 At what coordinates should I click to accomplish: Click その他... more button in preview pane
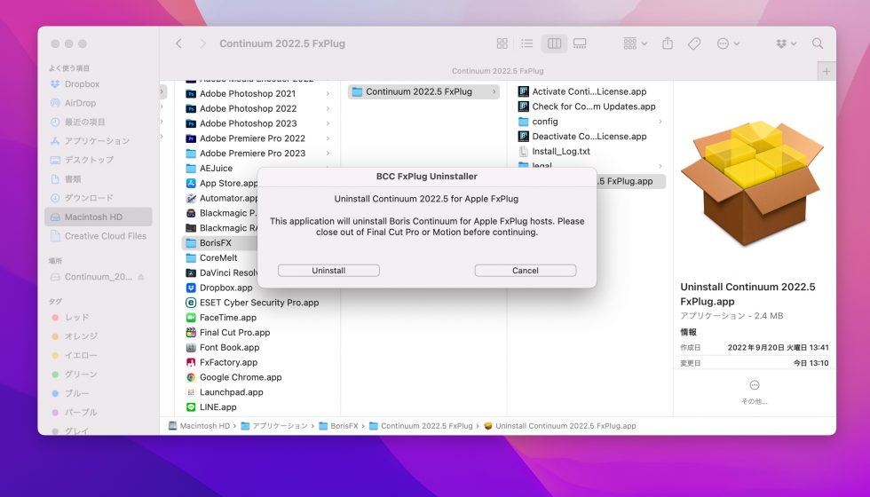pos(754,392)
